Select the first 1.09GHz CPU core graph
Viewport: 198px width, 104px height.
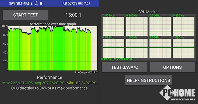(113, 48)
